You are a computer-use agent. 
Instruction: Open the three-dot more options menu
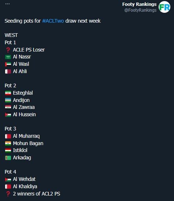tap(7, 4)
